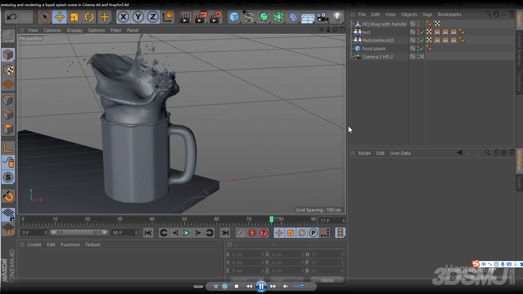Screen dimensions: 523x294
Task: Switch to Content Browser side tab
Action: click(x=520, y=49)
